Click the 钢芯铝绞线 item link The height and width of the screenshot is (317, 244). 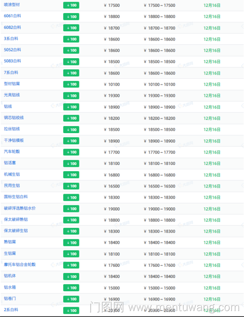[14, 118]
